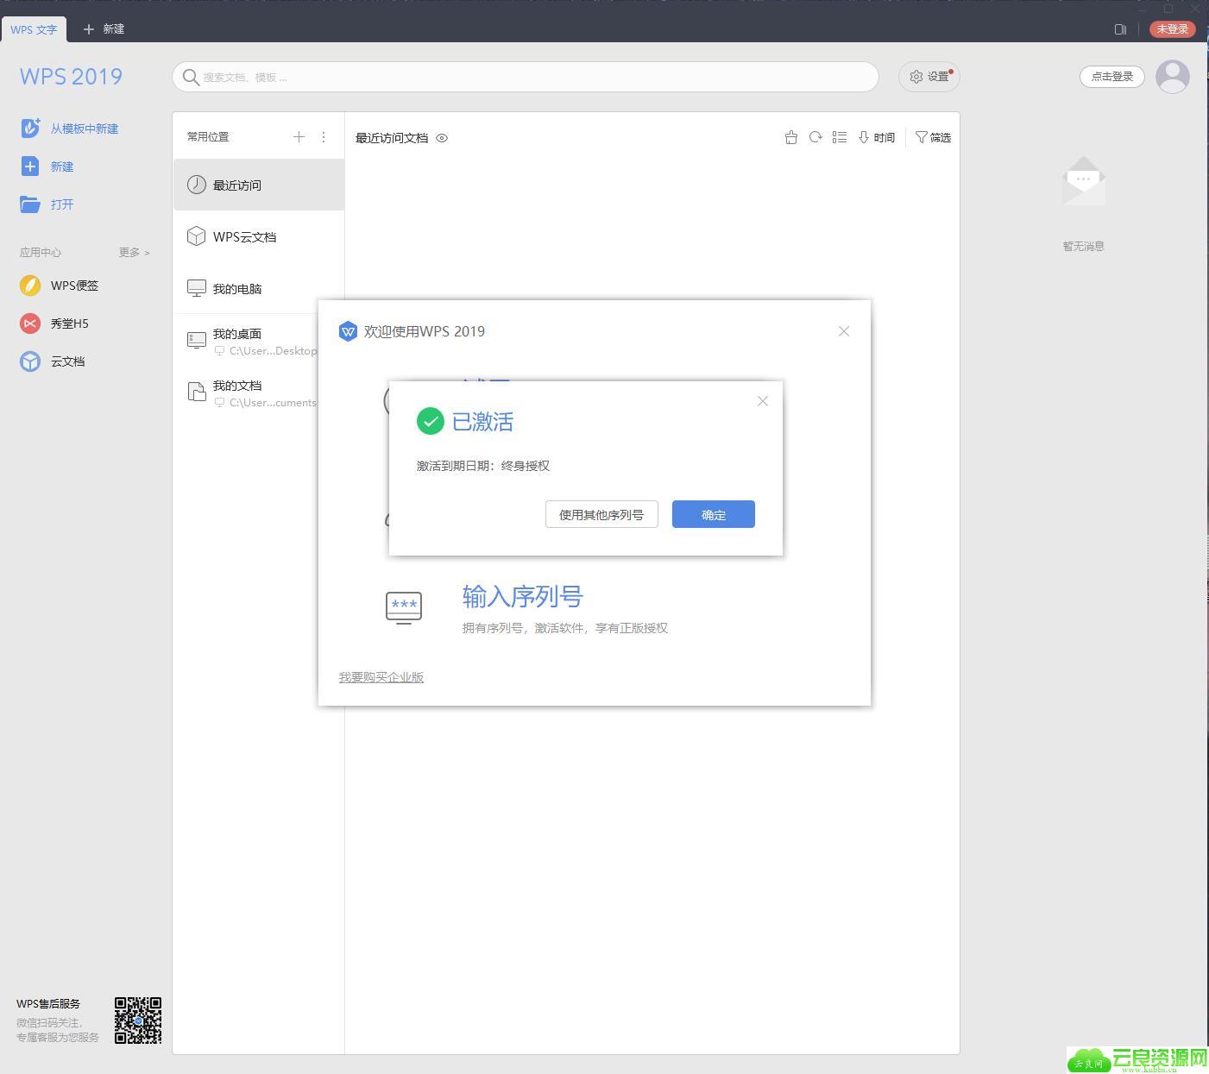Open the 时间 sort order control
1209x1074 pixels.
877,137
